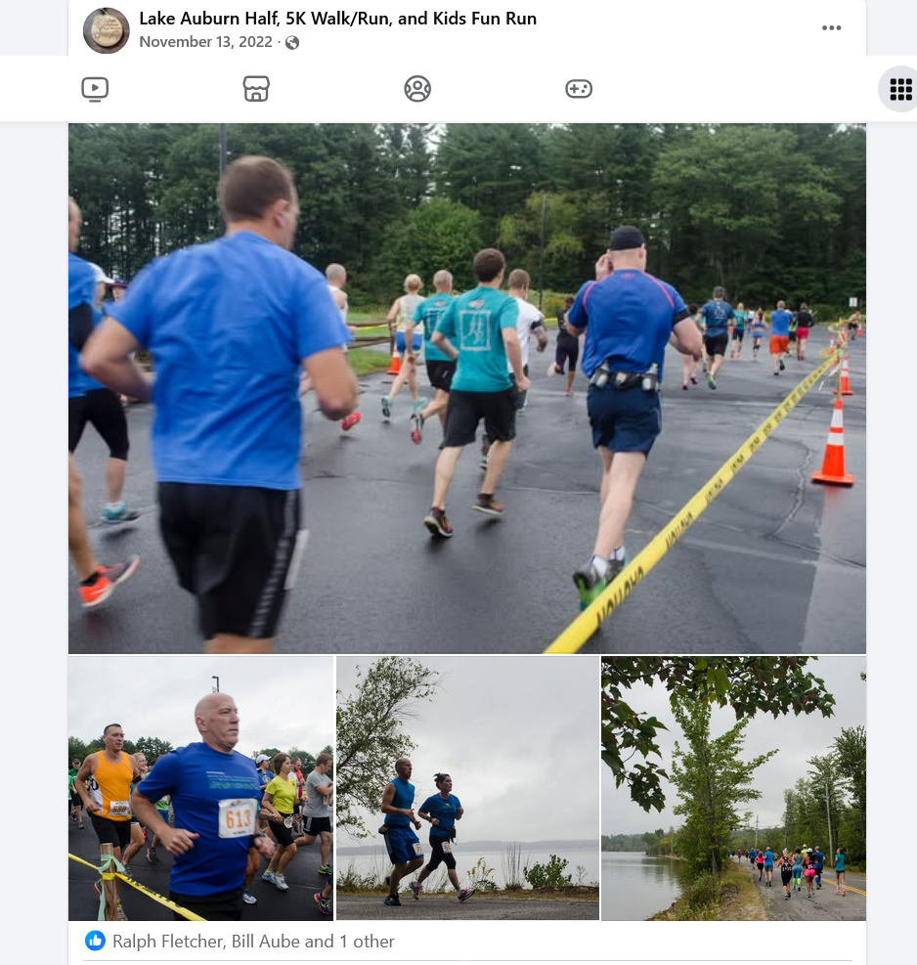Open photo of lakeside road with runners
Image resolution: width=917 pixels, height=965 pixels.
pyautogui.click(x=733, y=788)
